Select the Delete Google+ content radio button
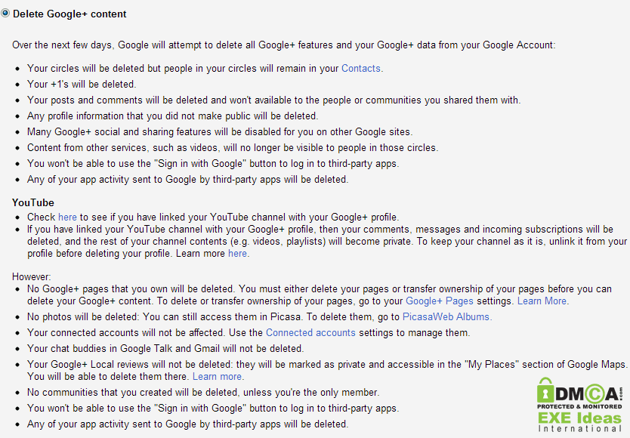The width and height of the screenshot is (630, 438). coord(5,14)
